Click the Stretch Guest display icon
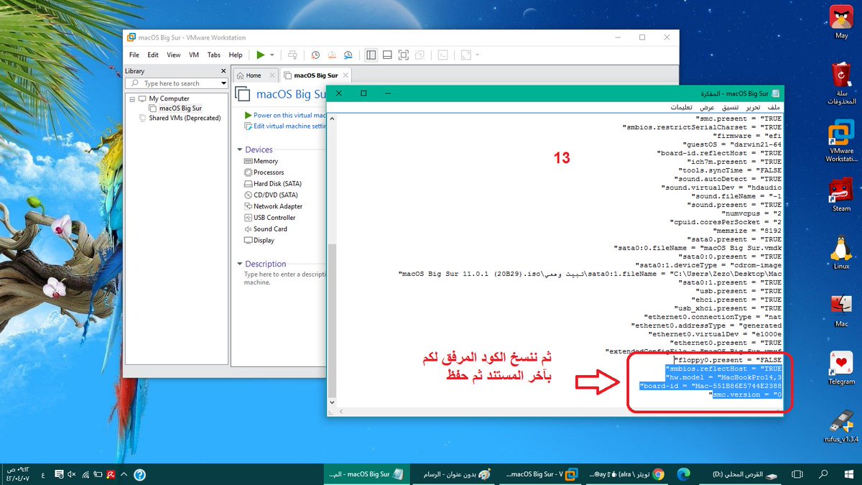 tap(465, 55)
